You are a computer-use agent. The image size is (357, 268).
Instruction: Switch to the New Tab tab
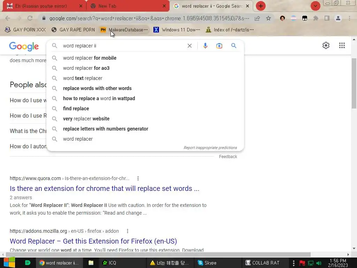pyautogui.click(x=128, y=6)
